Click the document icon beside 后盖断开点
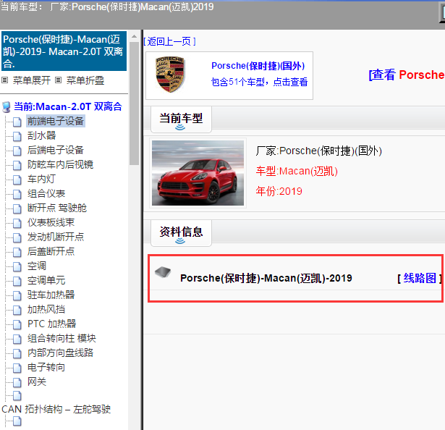Viewport: 445px width, 430px height. point(17,252)
